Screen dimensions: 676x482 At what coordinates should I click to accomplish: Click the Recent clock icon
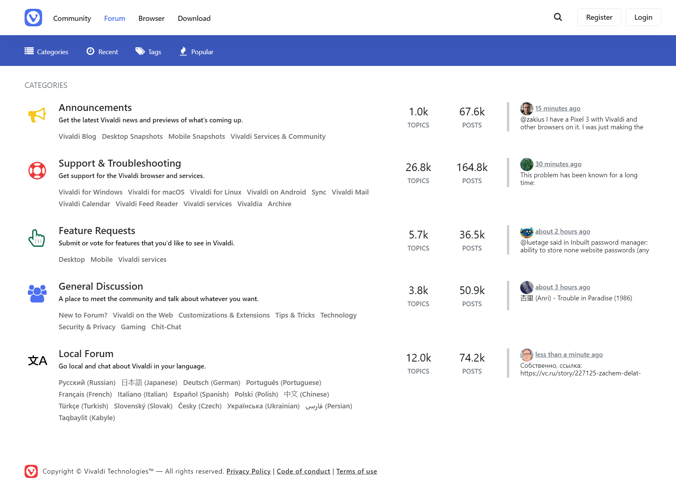(91, 51)
